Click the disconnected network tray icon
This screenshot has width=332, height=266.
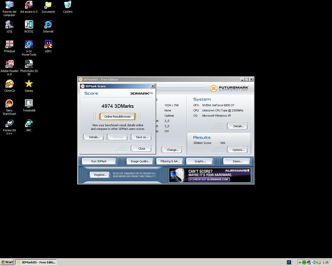coord(309,262)
